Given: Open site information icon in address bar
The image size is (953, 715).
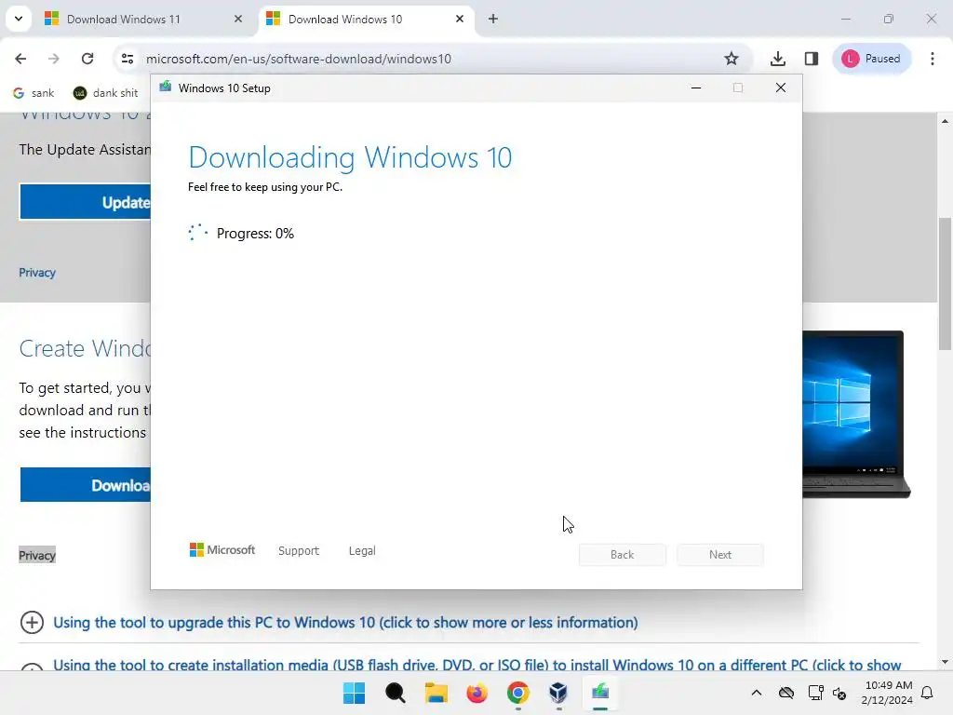Looking at the screenshot, I should click(127, 59).
